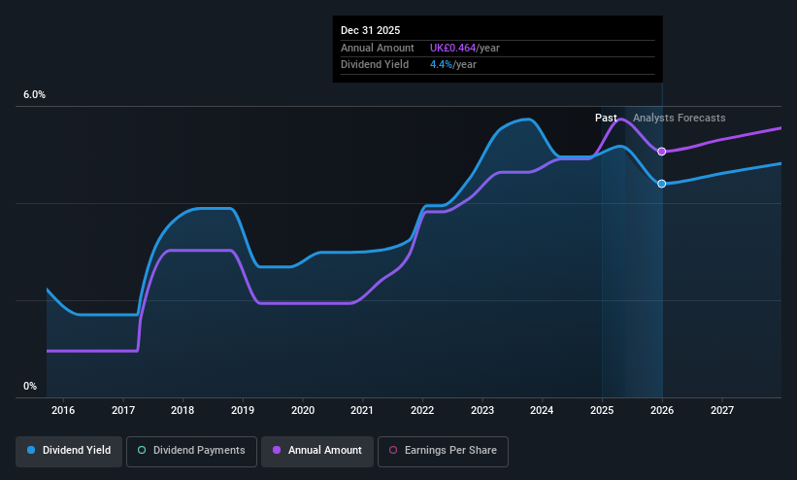Toggle the Earnings Per Share legend button
The height and width of the screenshot is (480, 797).
(443, 451)
